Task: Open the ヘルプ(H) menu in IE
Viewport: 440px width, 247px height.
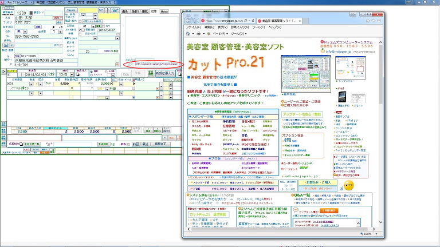Action: [x=275, y=27]
